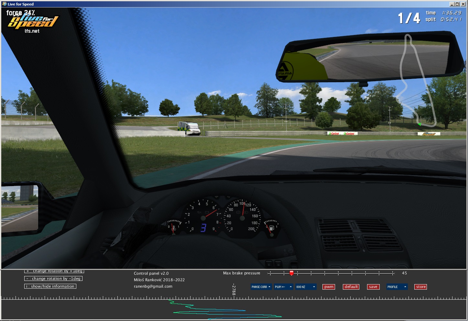Click the lfs.net text under the logo
This screenshot has height=321, width=468.
tap(32, 31)
